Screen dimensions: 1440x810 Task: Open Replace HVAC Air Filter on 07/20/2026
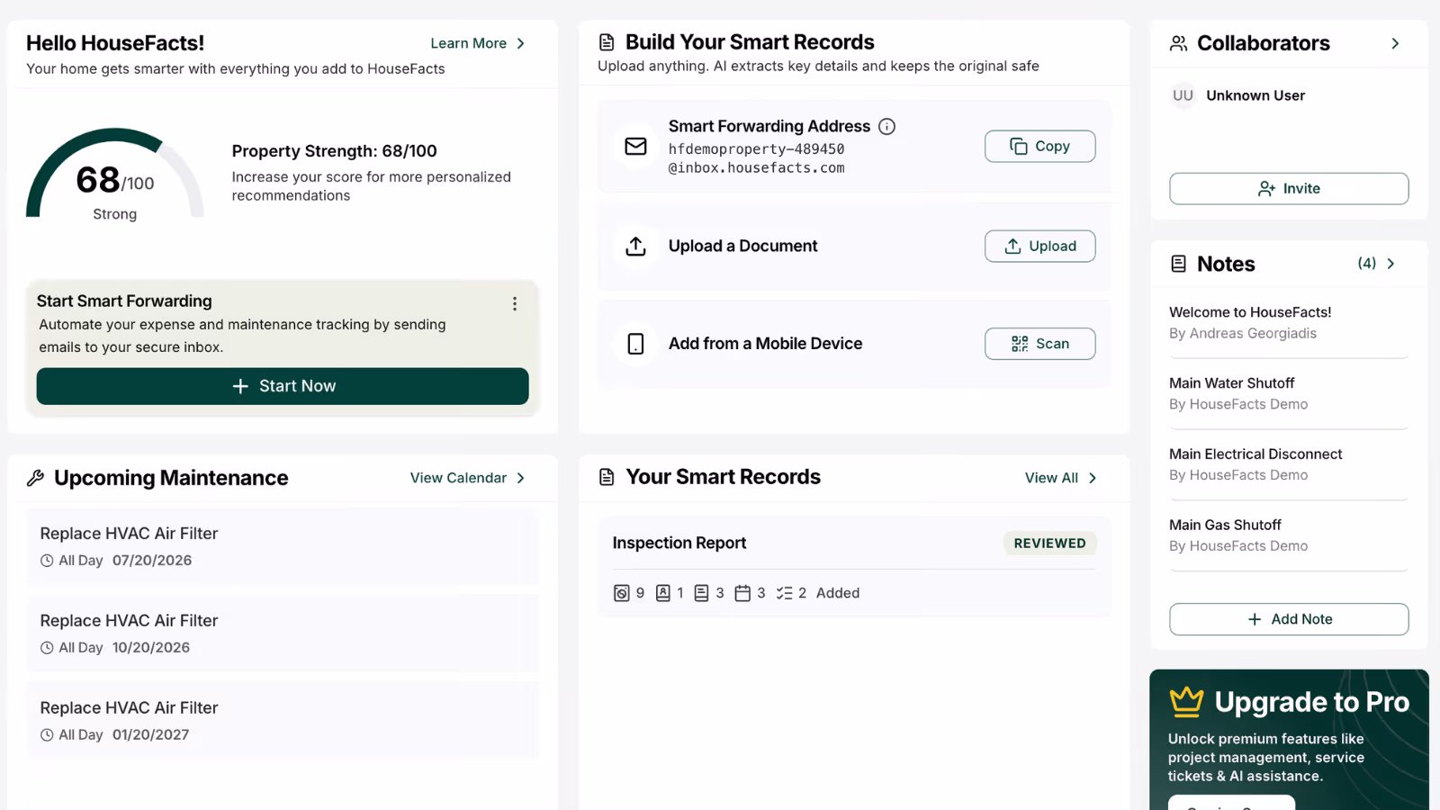[283, 546]
